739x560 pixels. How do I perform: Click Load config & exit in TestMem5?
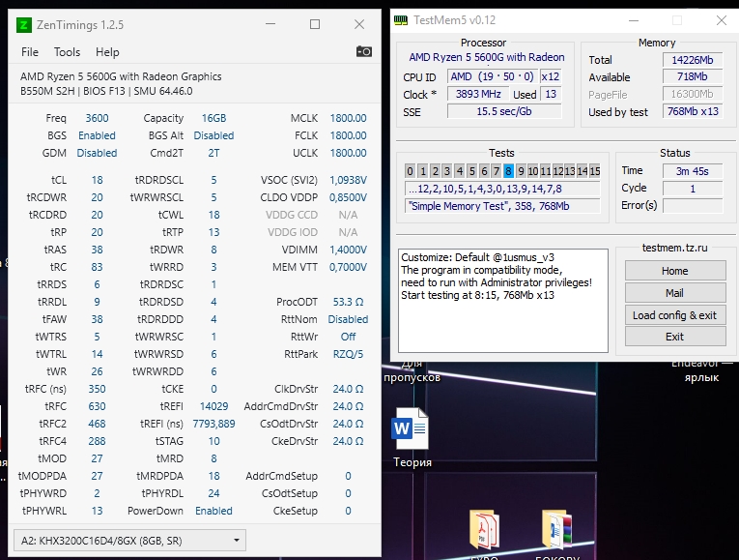coord(675,315)
